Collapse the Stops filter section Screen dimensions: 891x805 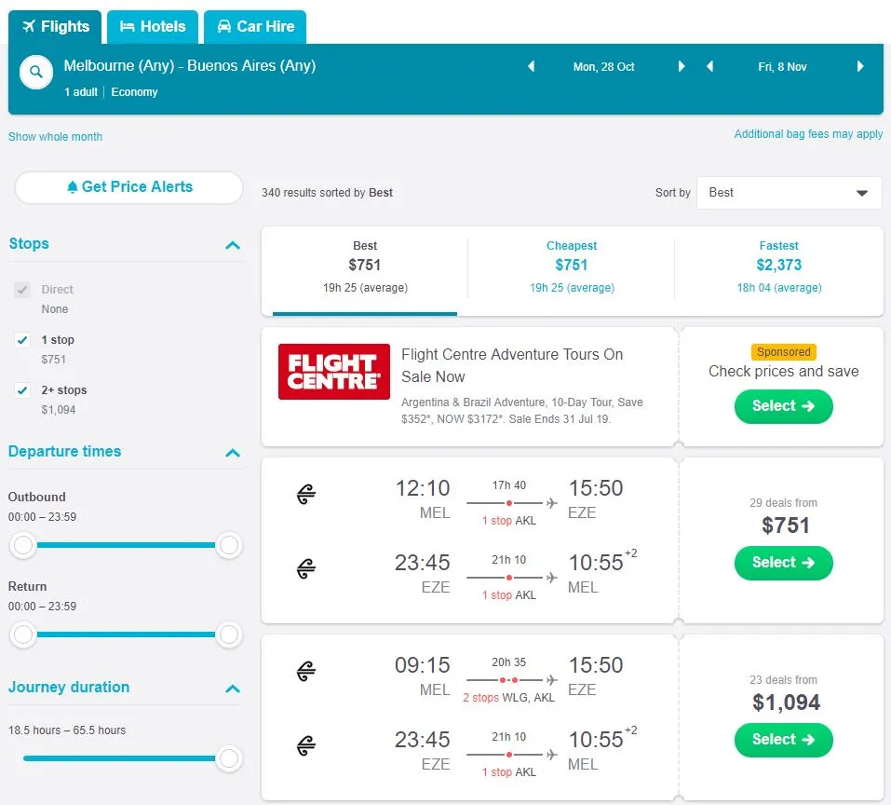[x=233, y=245]
